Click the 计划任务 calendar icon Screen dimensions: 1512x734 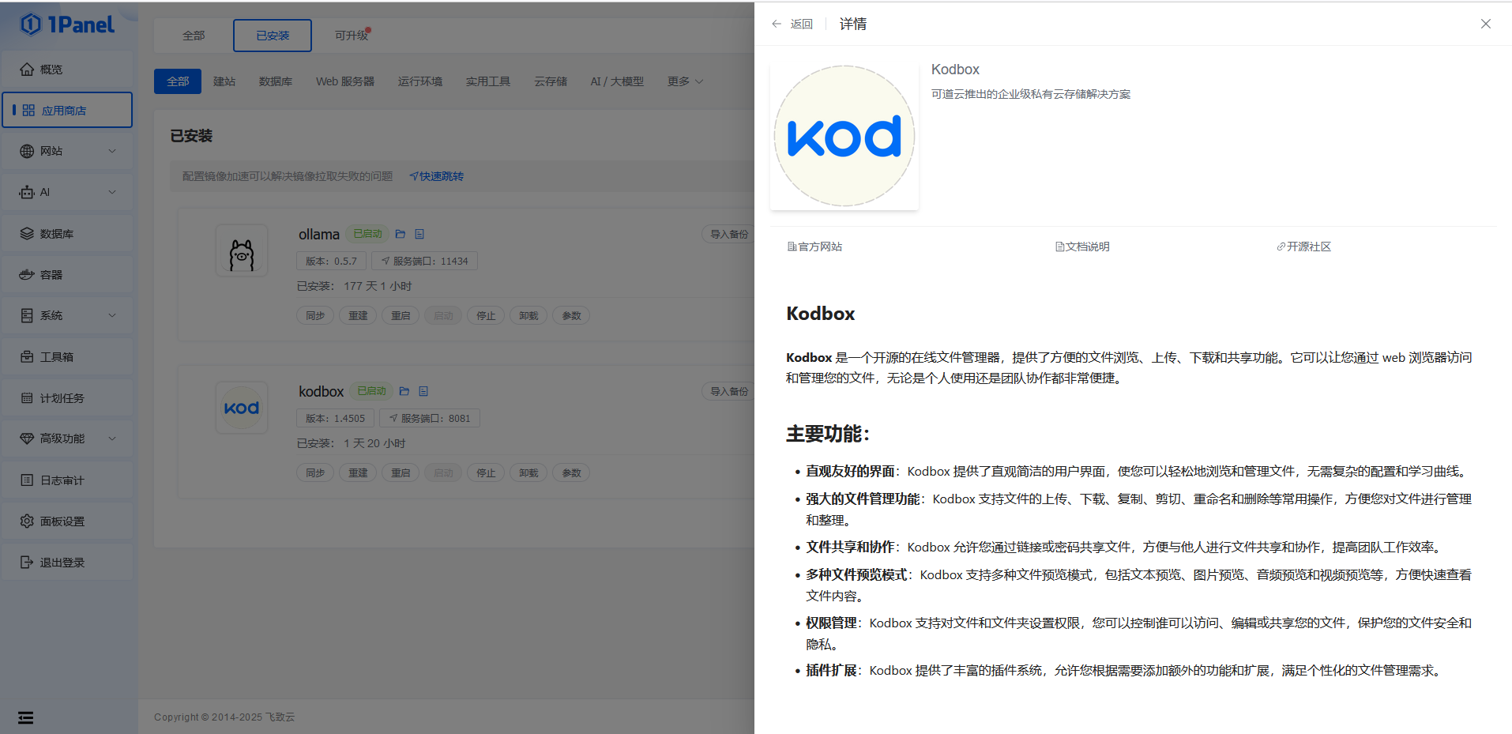pos(27,398)
